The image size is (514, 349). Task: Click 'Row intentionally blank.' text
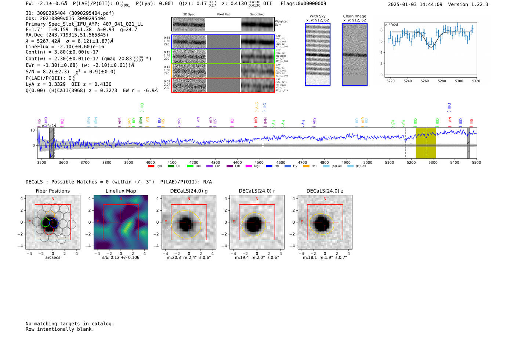[60, 329]
